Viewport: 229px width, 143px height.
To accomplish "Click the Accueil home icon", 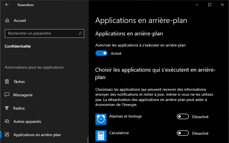I will pyautogui.click(x=7, y=20).
